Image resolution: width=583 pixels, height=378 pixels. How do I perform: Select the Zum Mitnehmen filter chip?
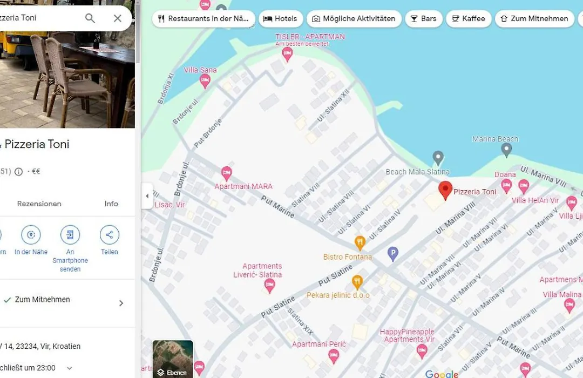[x=534, y=18]
